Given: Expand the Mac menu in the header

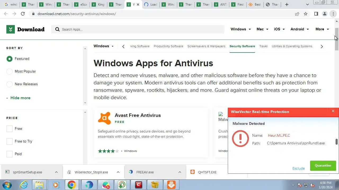Looking at the screenshot, I should pyautogui.click(x=262, y=29).
